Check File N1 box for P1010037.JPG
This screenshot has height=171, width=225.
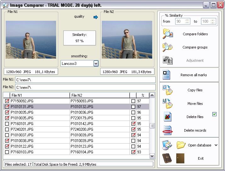click(7, 135)
